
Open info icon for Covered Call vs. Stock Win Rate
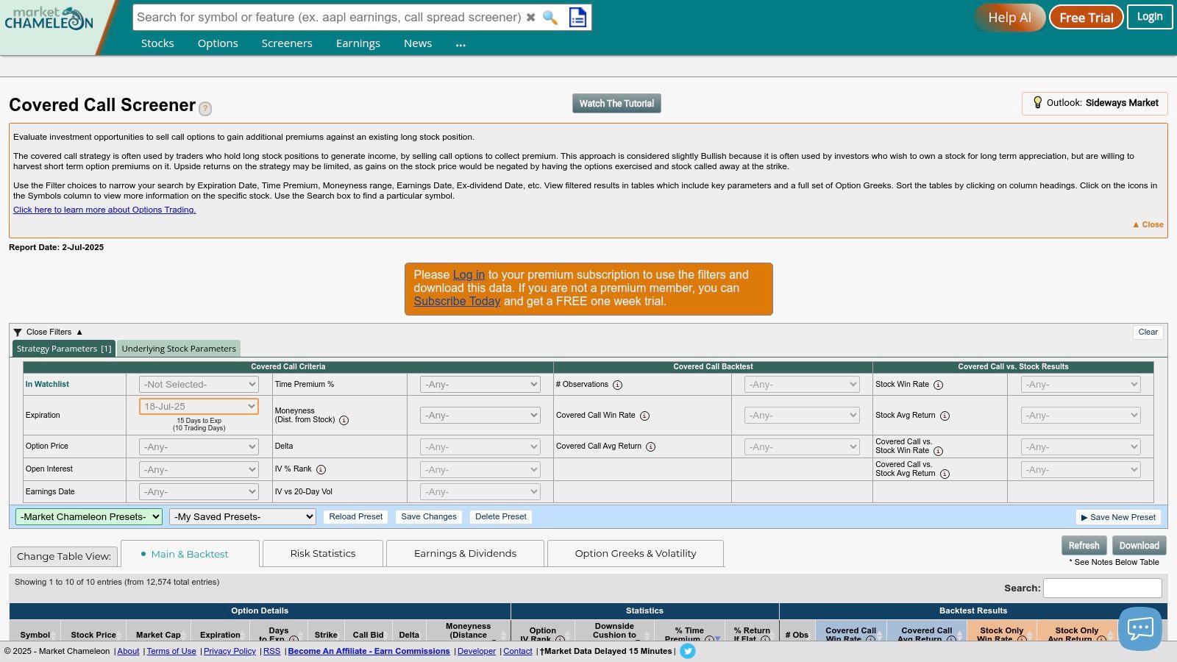pos(938,451)
